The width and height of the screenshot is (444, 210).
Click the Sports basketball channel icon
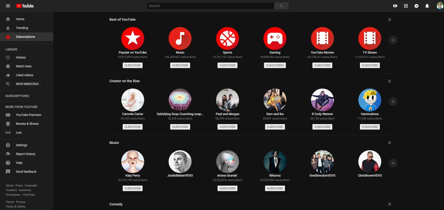click(x=228, y=39)
